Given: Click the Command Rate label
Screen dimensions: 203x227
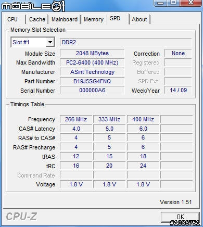Looking at the screenshot, I should [x=36, y=175].
